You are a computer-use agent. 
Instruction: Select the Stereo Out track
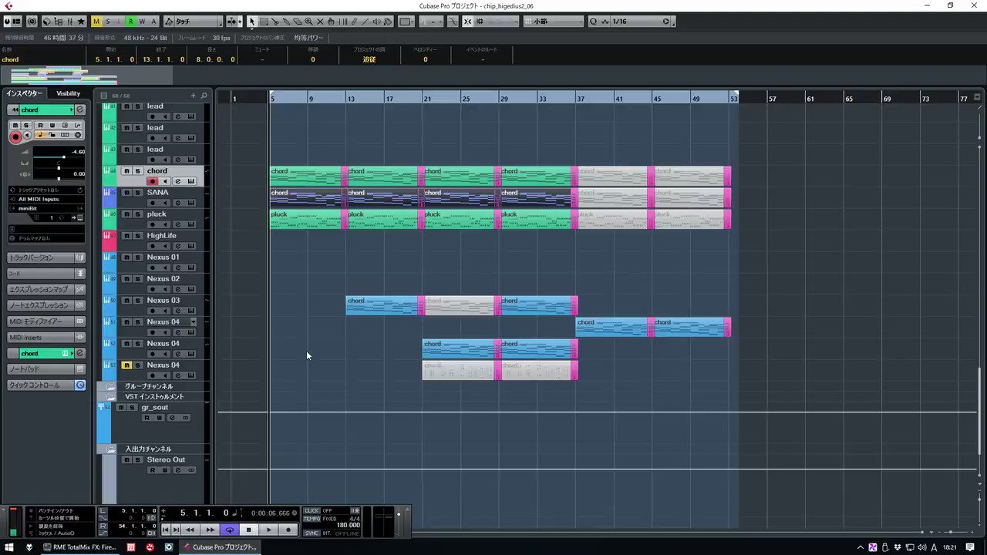[x=166, y=459]
